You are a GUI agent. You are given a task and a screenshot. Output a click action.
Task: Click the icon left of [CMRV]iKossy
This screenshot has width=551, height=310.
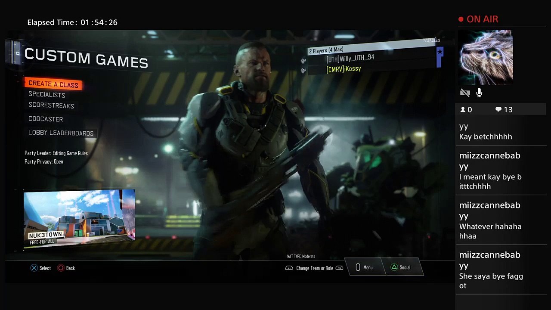pyautogui.click(x=303, y=71)
